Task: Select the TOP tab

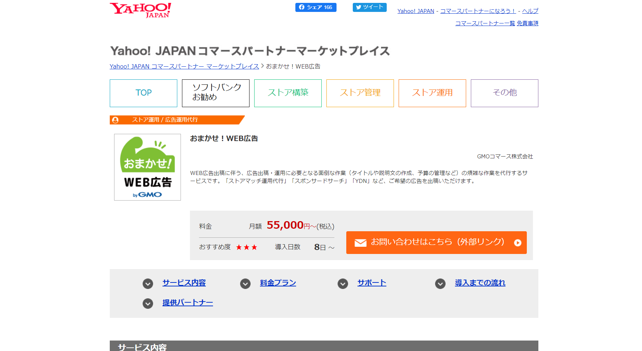Action: [x=143, y=93]
